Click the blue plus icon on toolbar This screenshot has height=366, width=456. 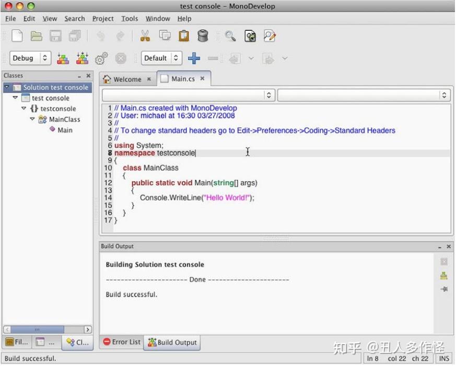pos(194,57)
